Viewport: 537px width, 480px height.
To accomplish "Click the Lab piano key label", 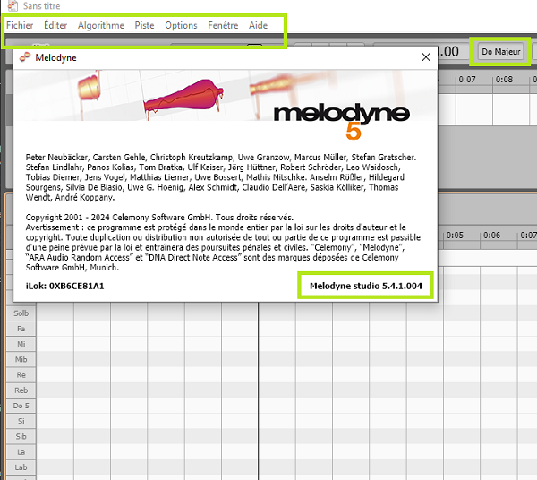I will point(21,467).
